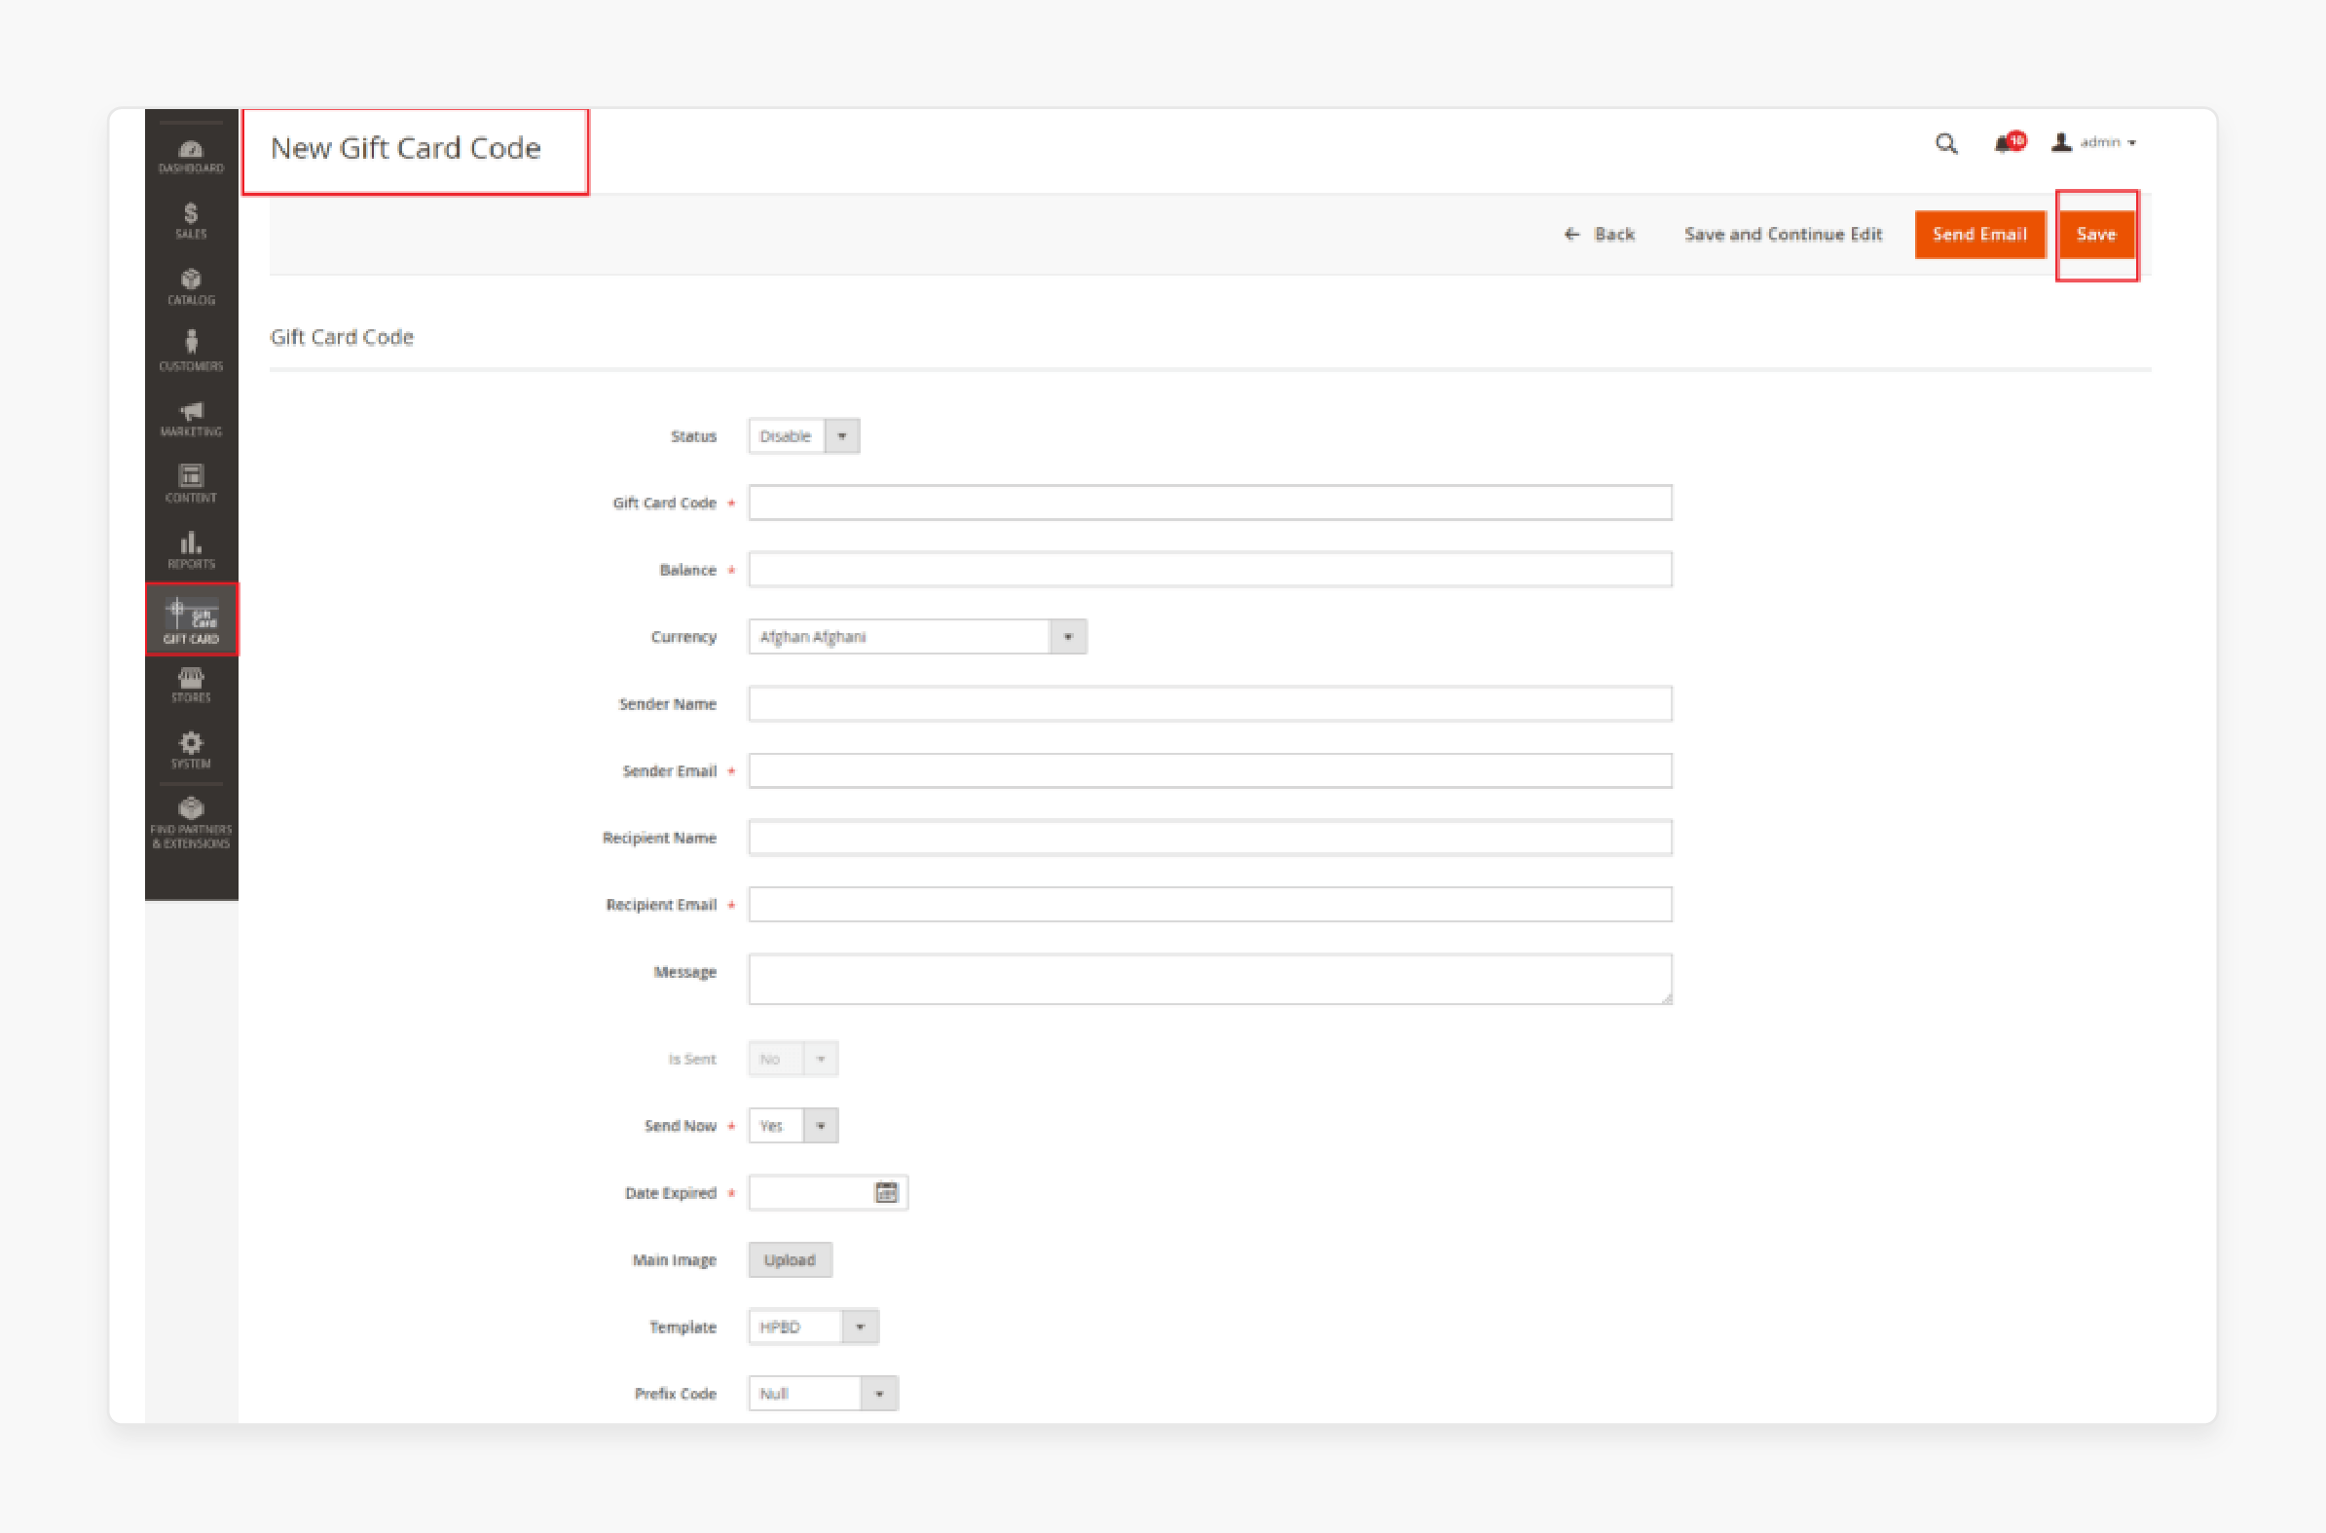Viewport: 2326px width, 1533px height.
Task: Open the Prefix Code dropdown
Action: click(x=823, y=1393)
